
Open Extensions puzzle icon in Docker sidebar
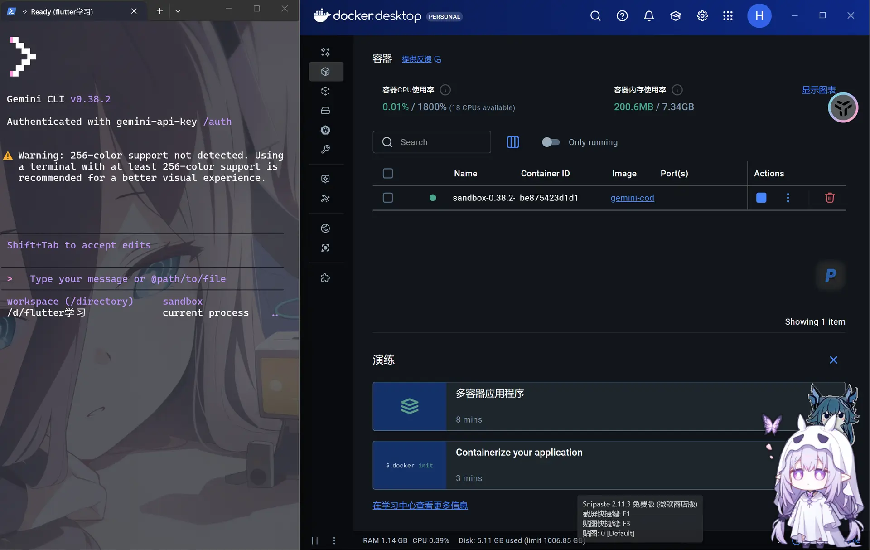[325, 278]
